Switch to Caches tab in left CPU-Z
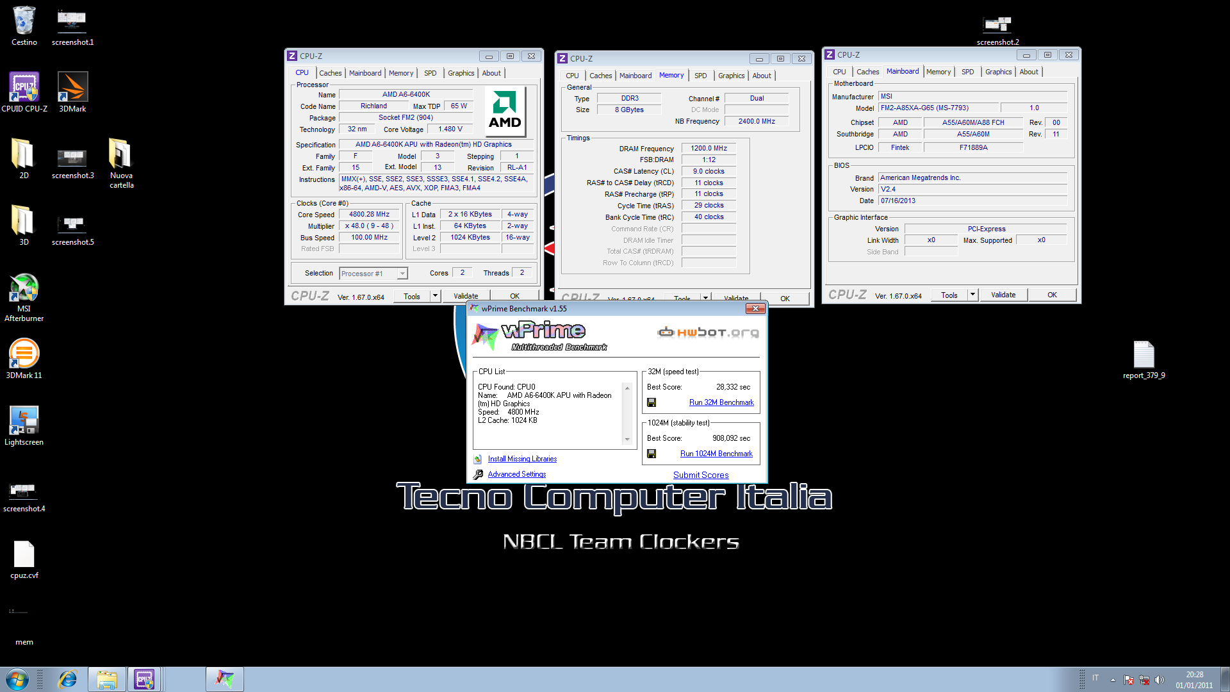Image resolution: width=1230 pixels, height=692 pixels. pyautogui.click(x=330, y=73)
